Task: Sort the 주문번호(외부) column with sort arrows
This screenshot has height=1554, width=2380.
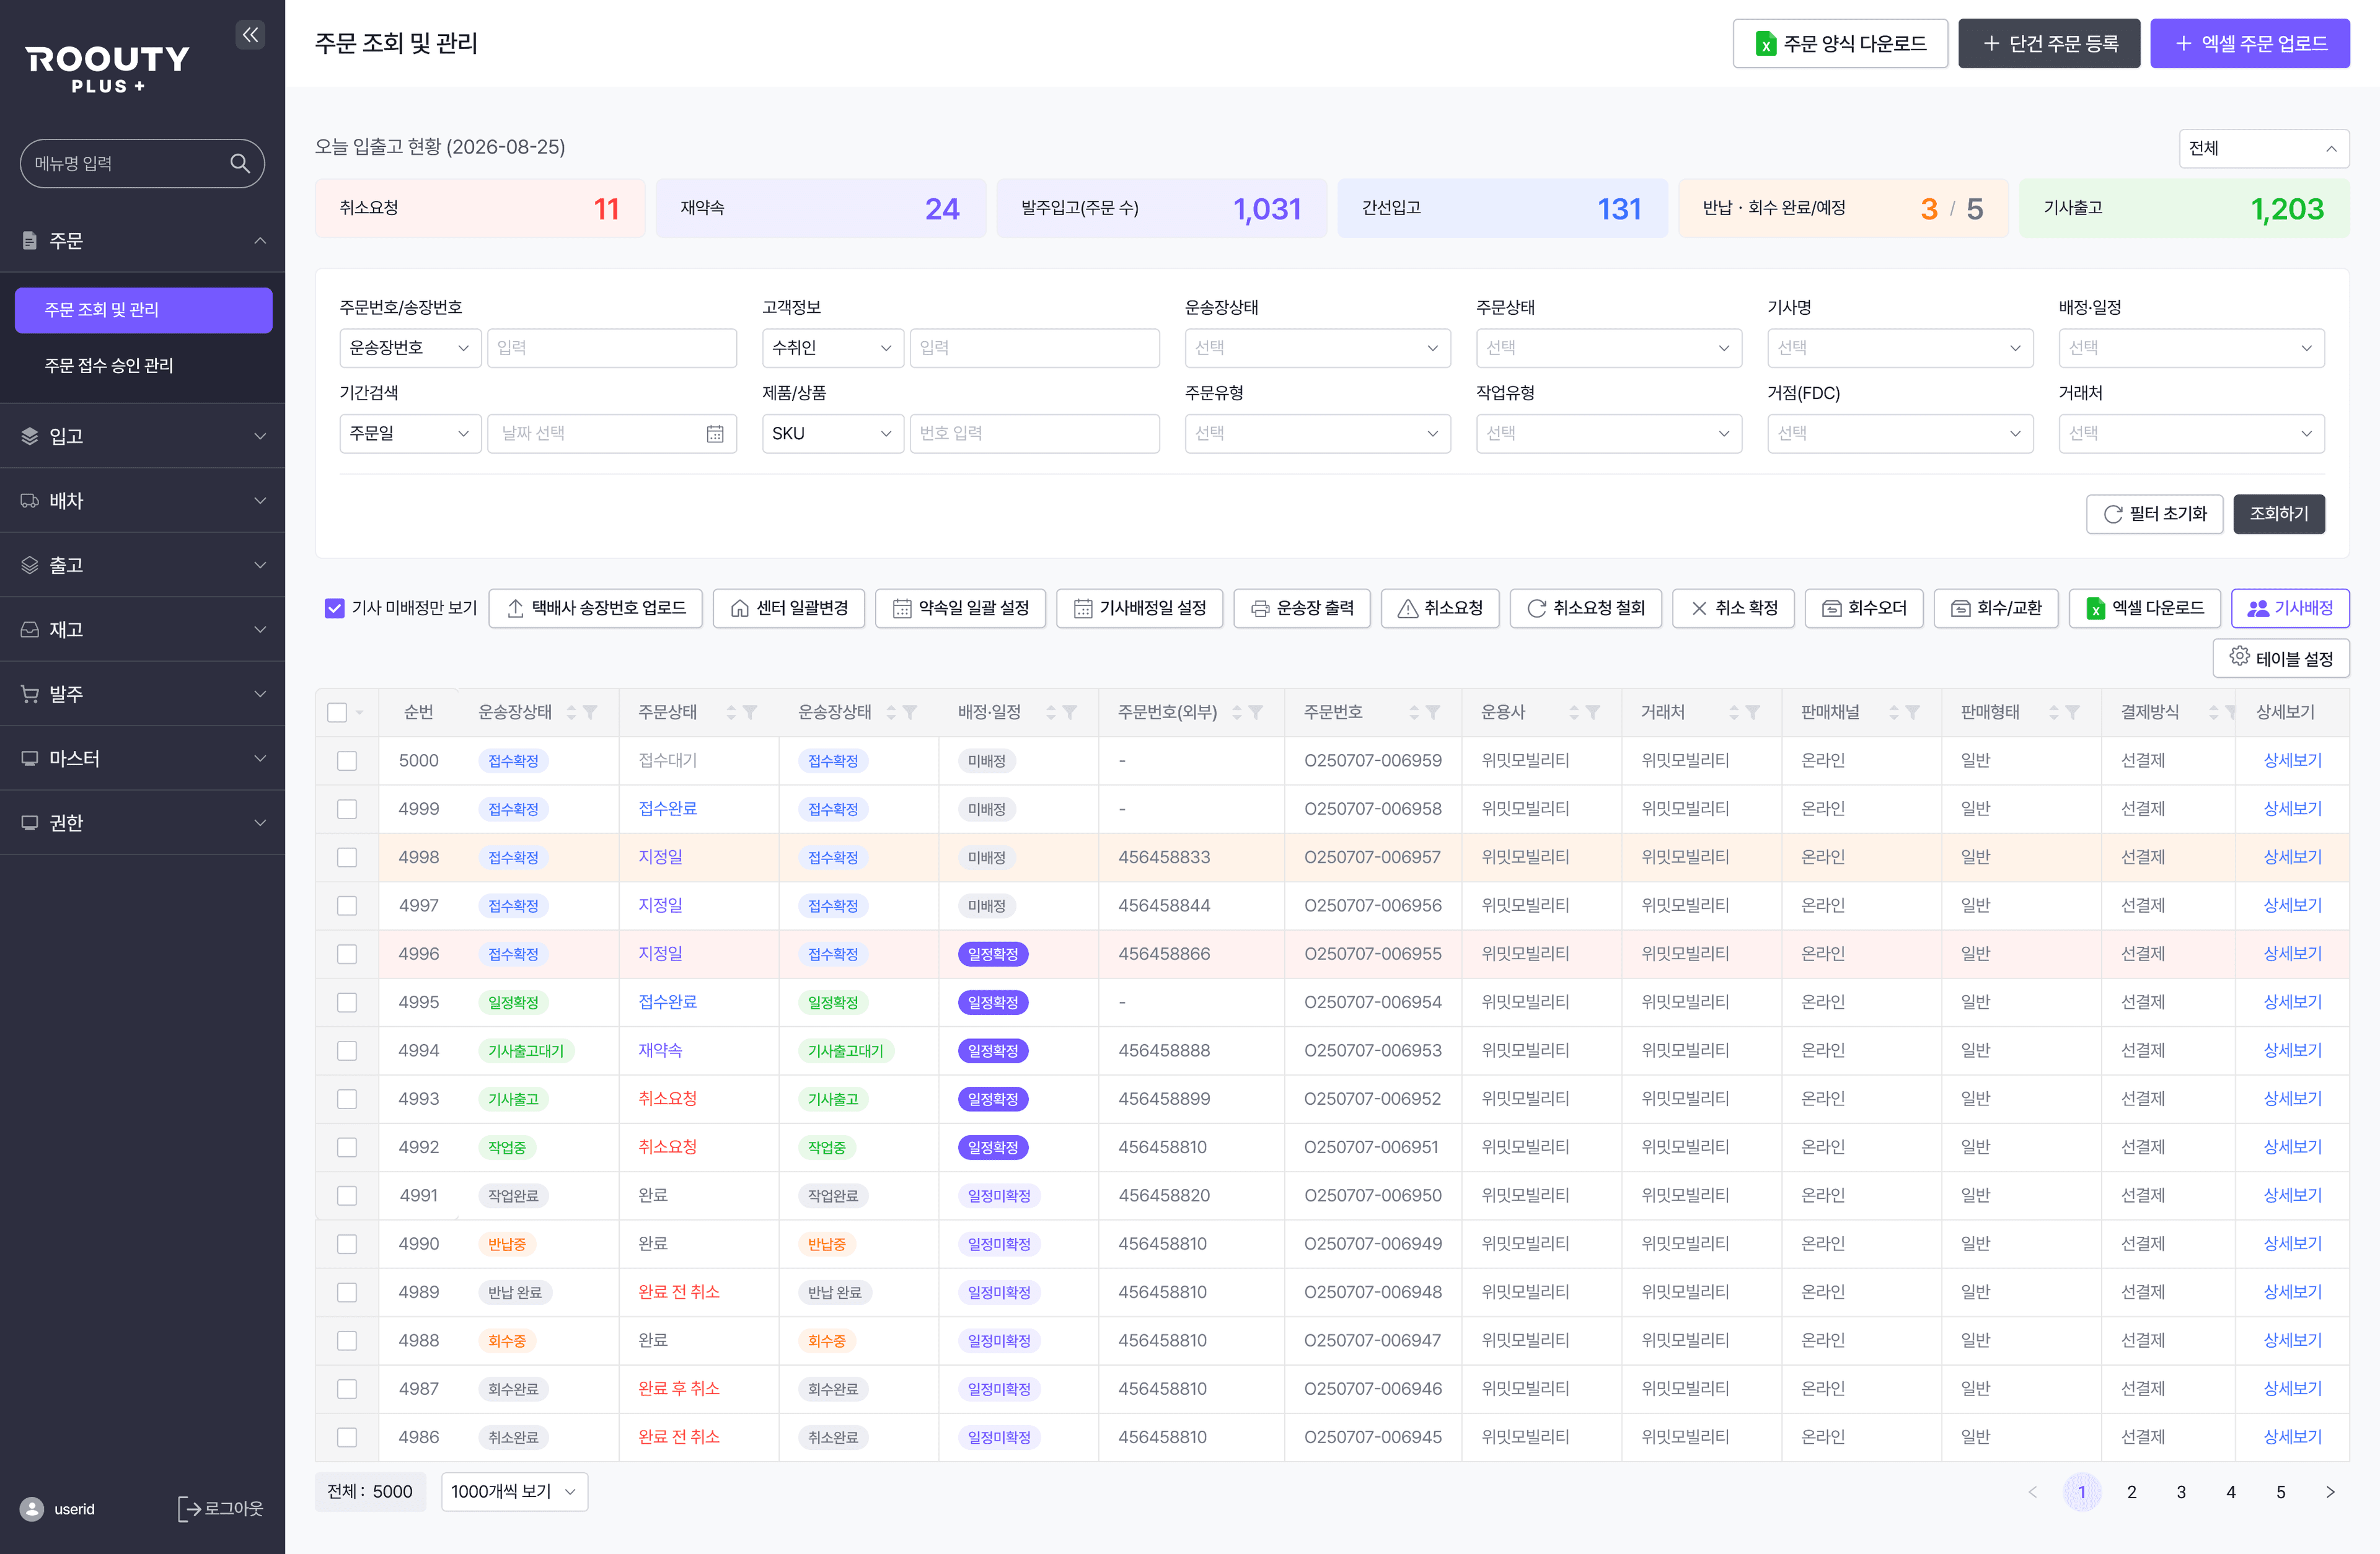Action: coord(1237,712)
